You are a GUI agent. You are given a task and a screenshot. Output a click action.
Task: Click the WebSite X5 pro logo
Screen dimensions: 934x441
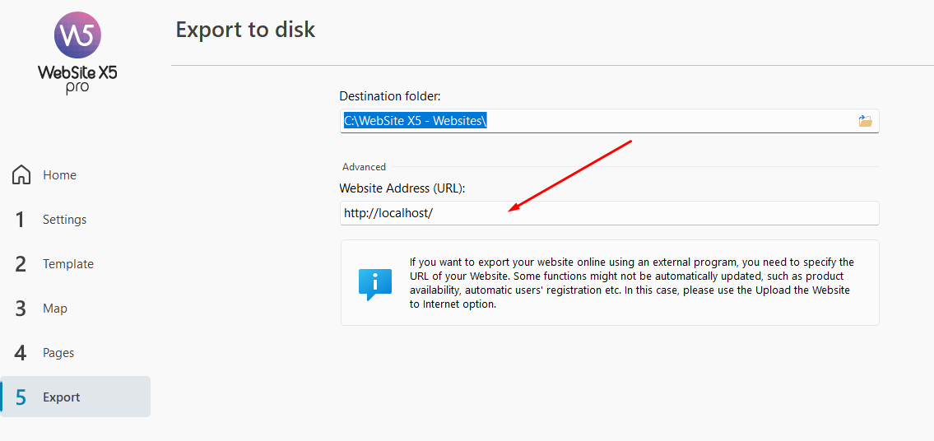pos(77,51)
